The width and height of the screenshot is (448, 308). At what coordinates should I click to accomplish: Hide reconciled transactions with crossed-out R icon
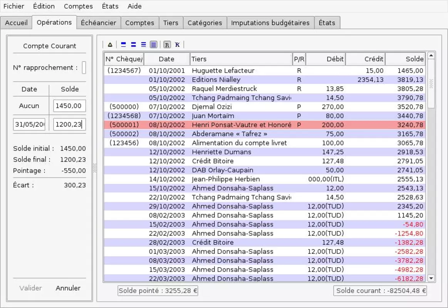(x=178, y=45)
